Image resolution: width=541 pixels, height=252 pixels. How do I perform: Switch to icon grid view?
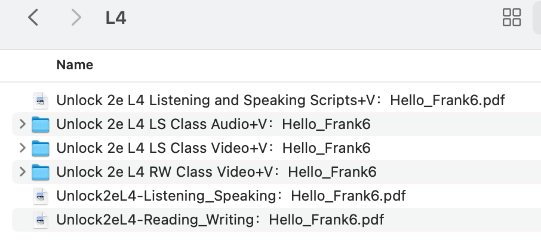(512, 17)
